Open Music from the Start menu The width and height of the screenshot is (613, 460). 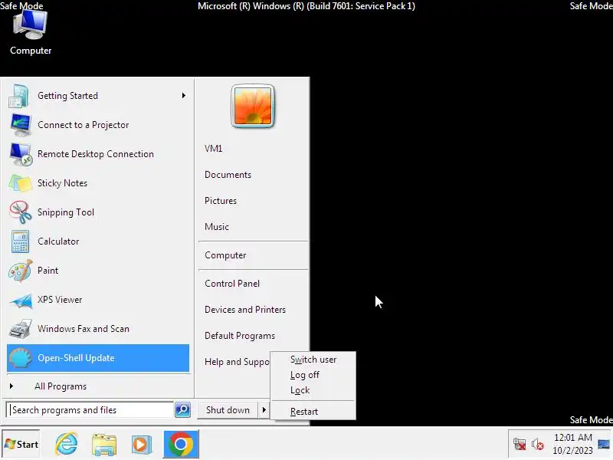[x=217, y=227]
